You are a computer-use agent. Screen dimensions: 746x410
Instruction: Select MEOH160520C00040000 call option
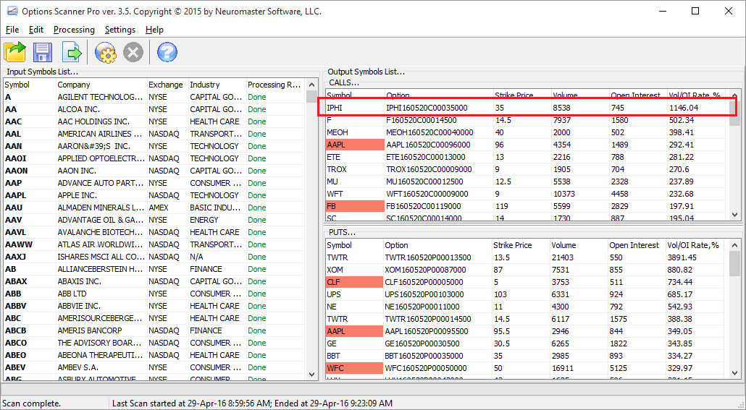429,132
